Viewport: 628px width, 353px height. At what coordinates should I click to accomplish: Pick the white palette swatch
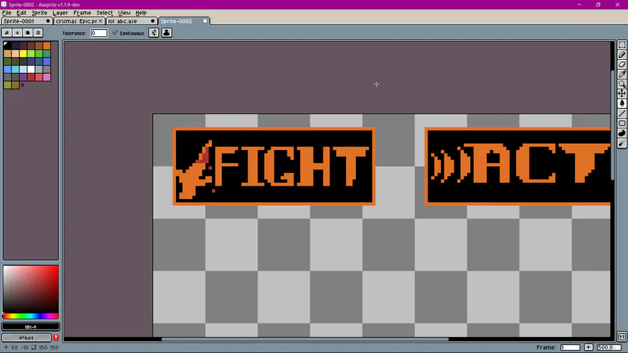[x=31, y=69]
